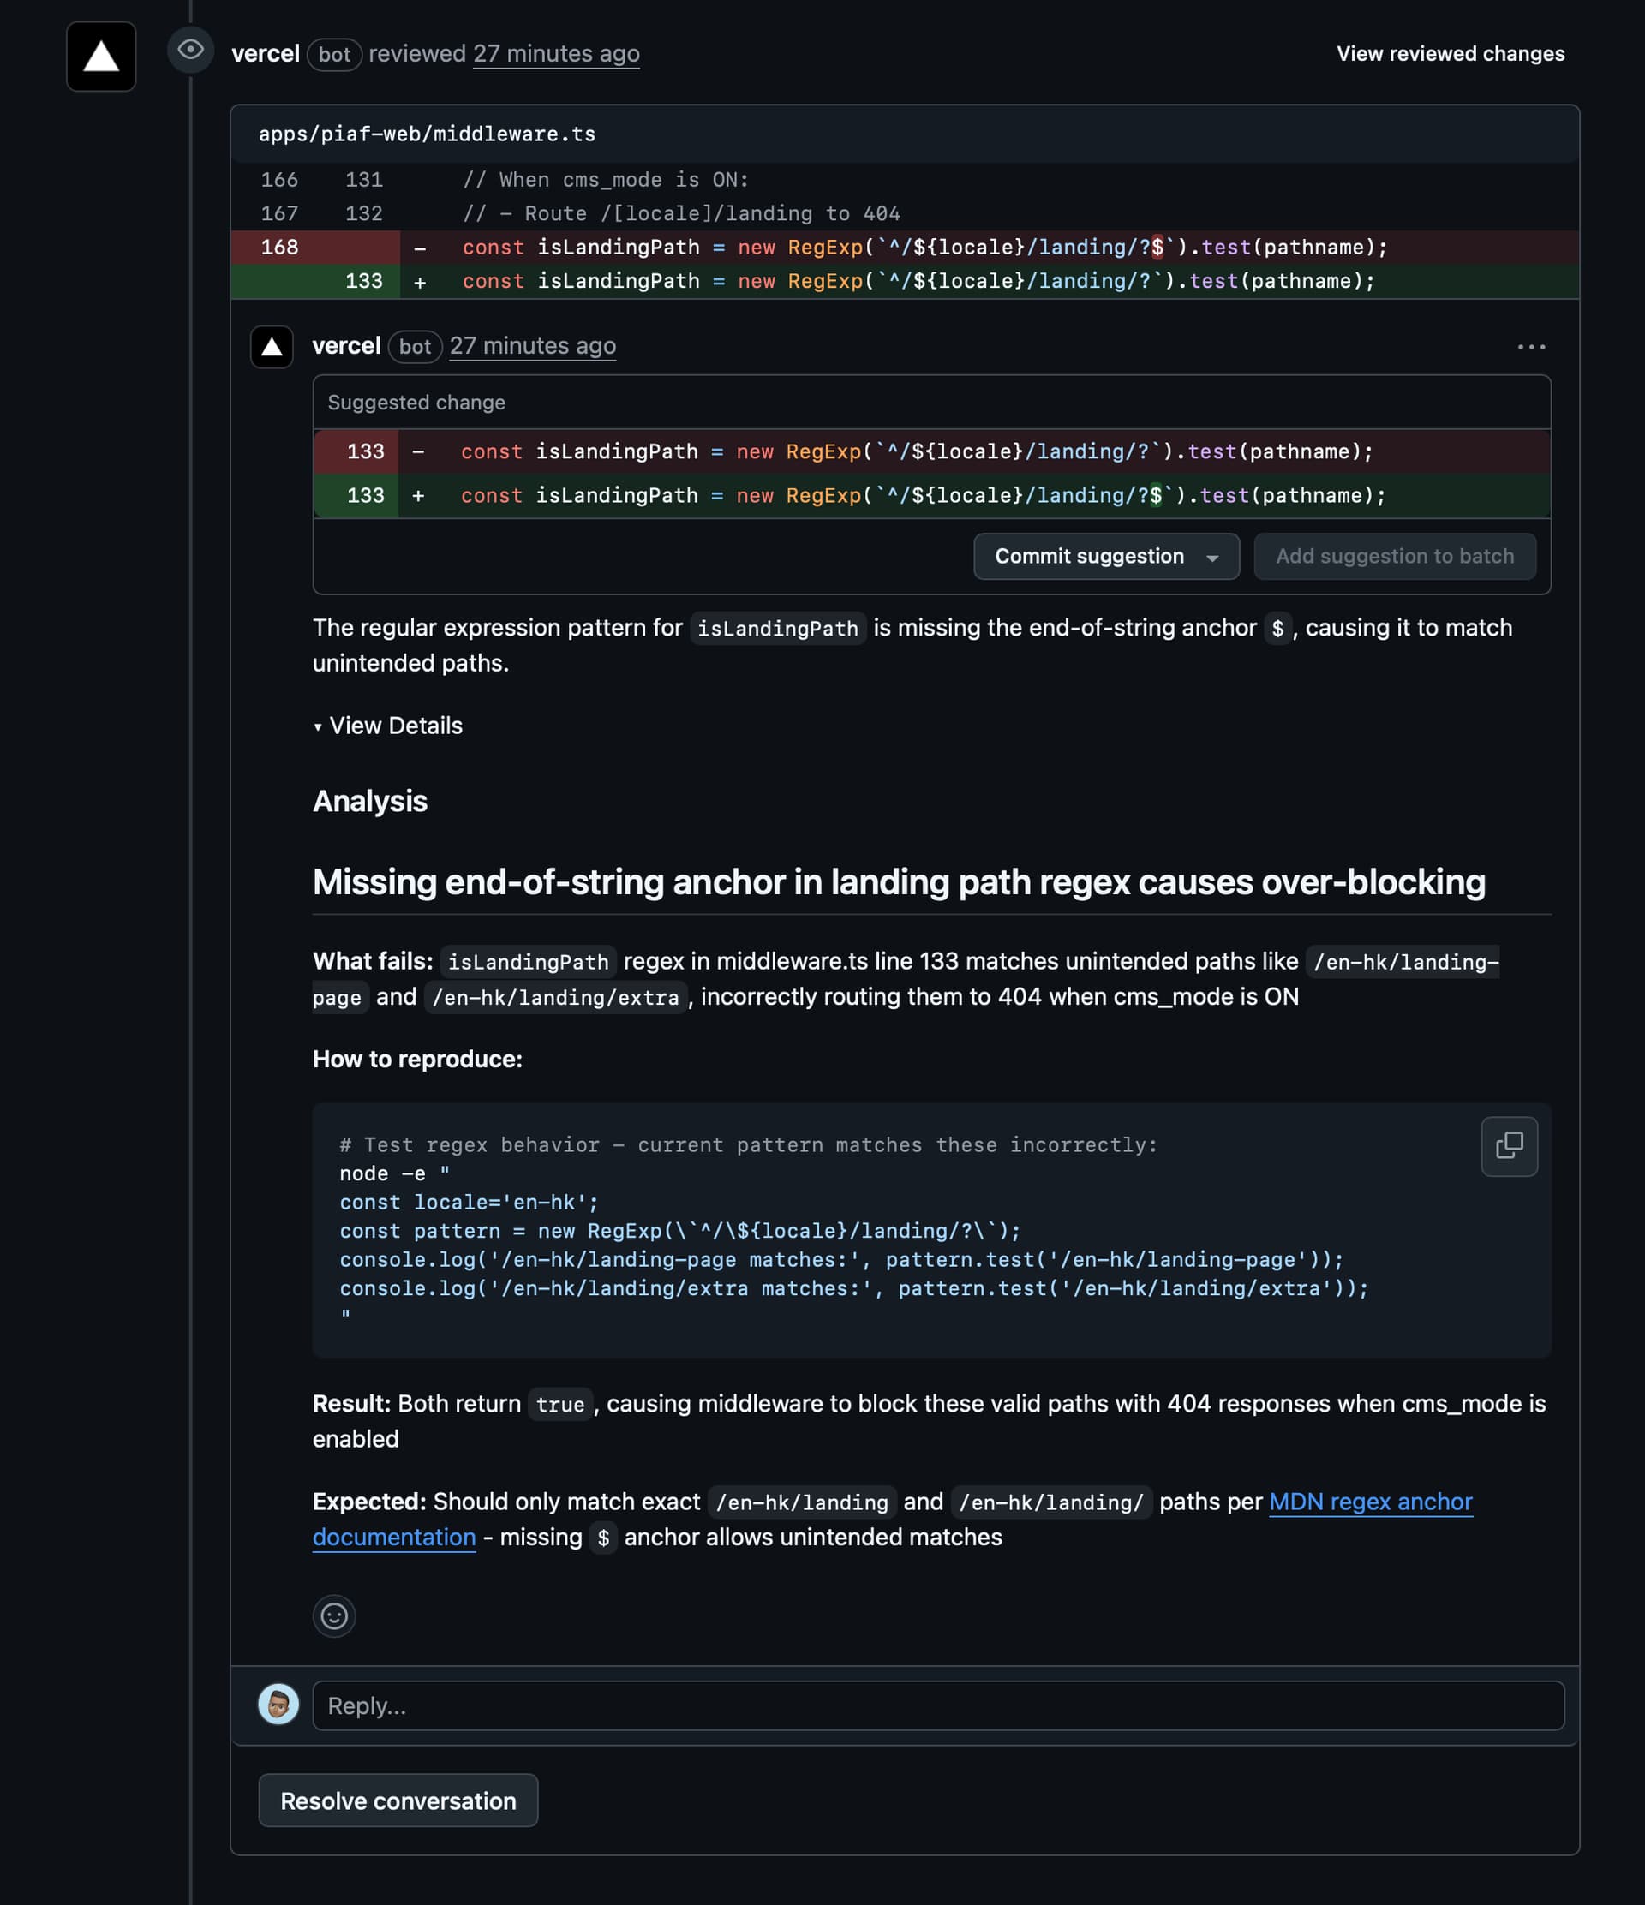
Task: Click vercel username in the comment header
Action: point(346,346)
